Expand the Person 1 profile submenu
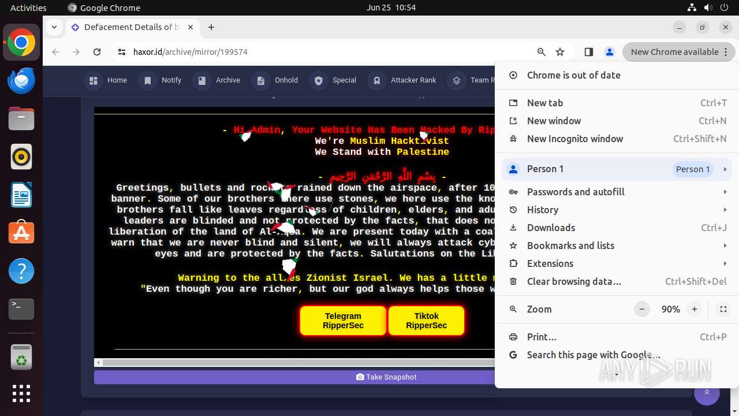This screenshot has height=416, width=739. point(617,169)
